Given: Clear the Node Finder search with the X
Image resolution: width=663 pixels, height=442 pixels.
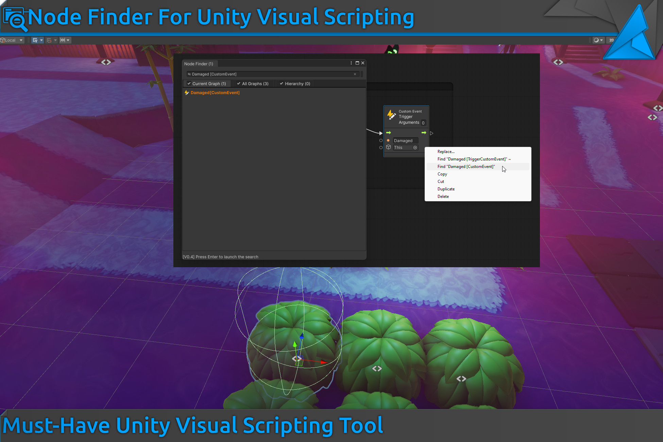Looking at the screenshot, I should (x=355, y=74).
